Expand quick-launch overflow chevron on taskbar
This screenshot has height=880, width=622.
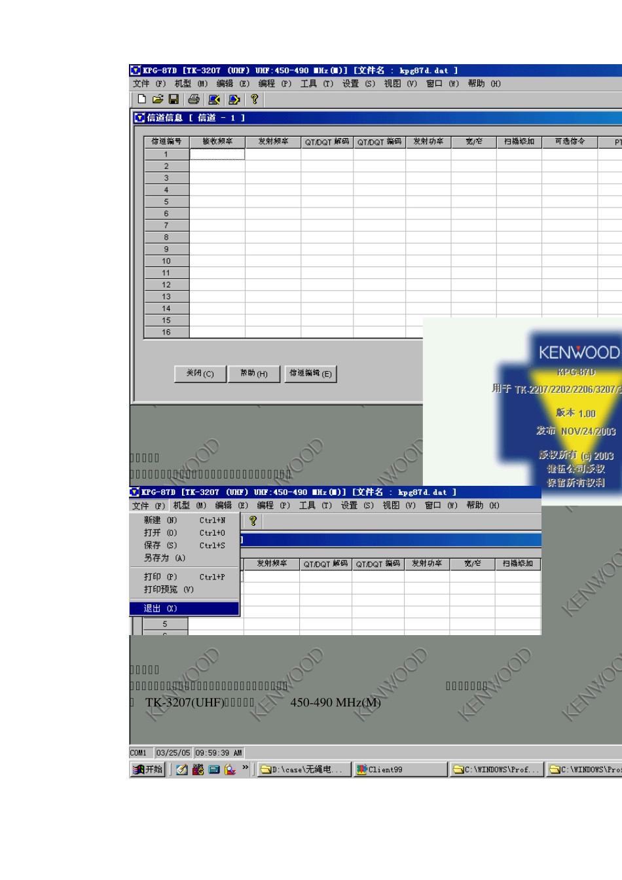pos(246,767)
